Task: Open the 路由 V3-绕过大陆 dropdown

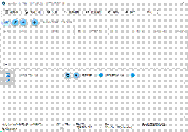Action: [x=121, y=127]
